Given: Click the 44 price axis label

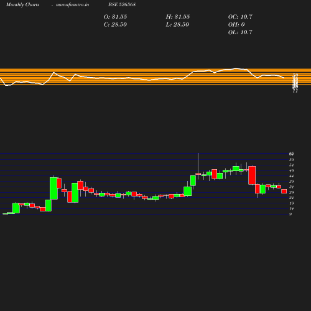Looking at the screenshot, I should click(292, 176).
